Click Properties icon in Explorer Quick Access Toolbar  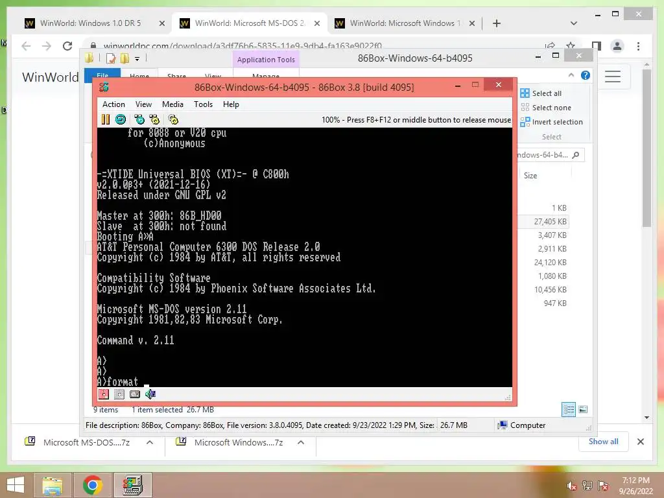pyautogui.click(x=110, y=58)
